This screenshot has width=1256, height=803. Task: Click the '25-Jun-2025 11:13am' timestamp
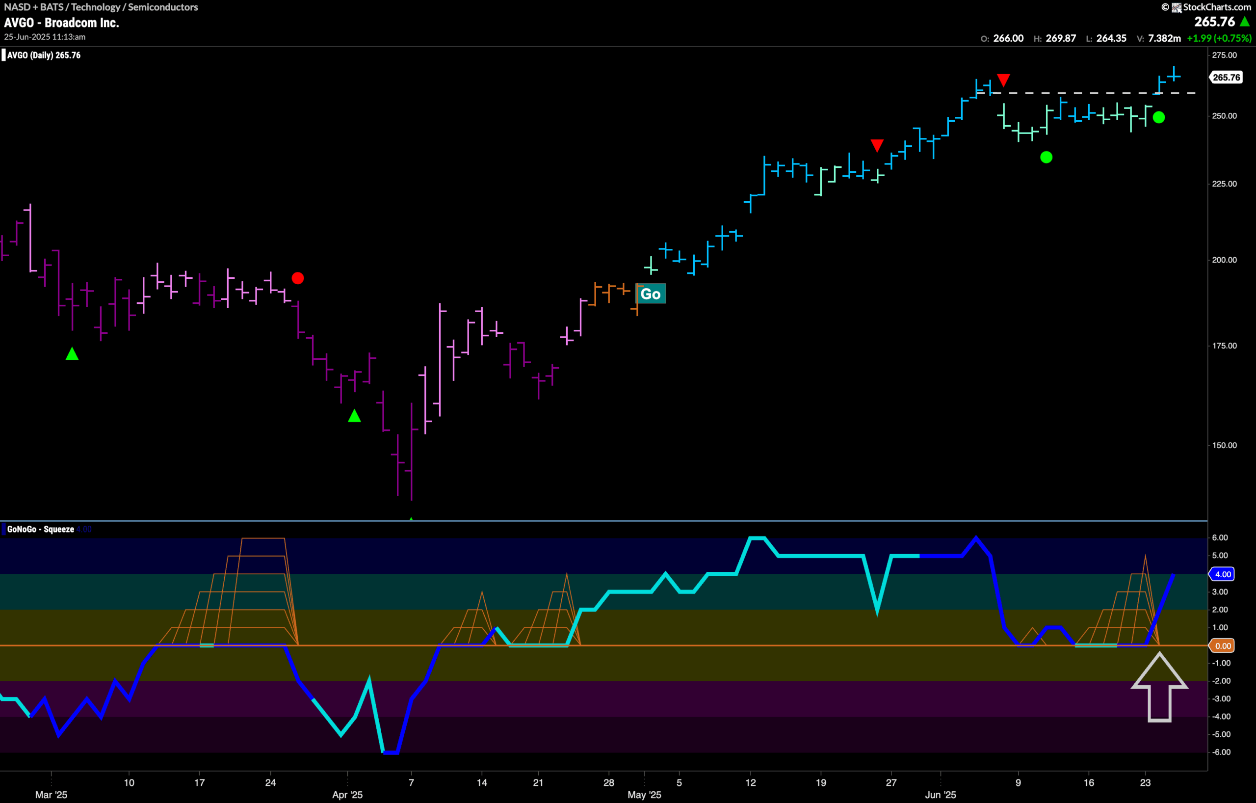tap(45, 37)
